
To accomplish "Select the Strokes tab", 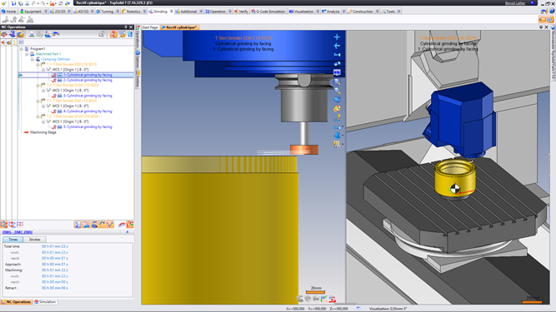I will click(x=34, y=240).
